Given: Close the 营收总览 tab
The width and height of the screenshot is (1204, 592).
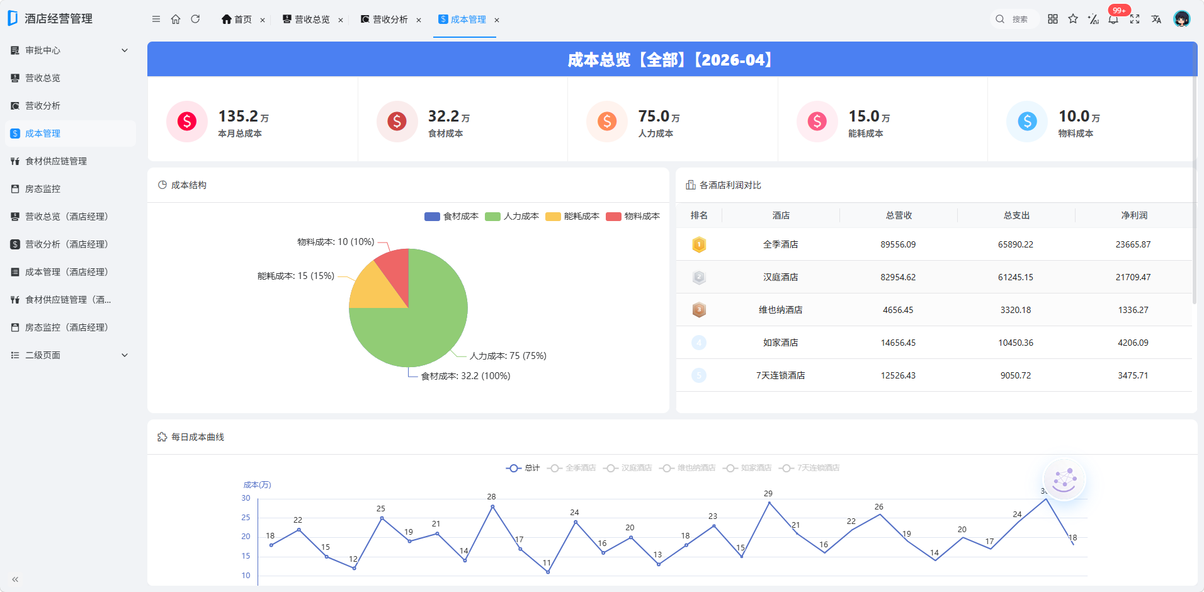Looking at the screenshot, I should tap(341, 20).
